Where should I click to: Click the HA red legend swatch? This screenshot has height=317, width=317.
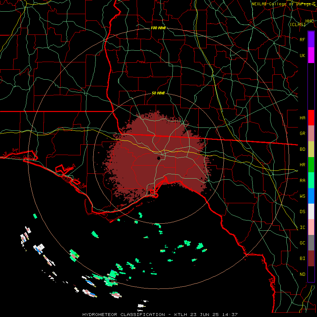point(311,118)
